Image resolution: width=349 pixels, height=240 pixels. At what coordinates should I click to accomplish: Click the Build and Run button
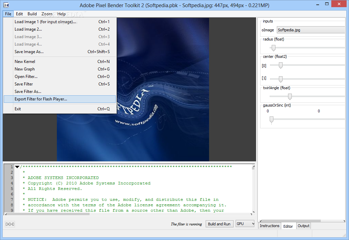coord(219,224)
